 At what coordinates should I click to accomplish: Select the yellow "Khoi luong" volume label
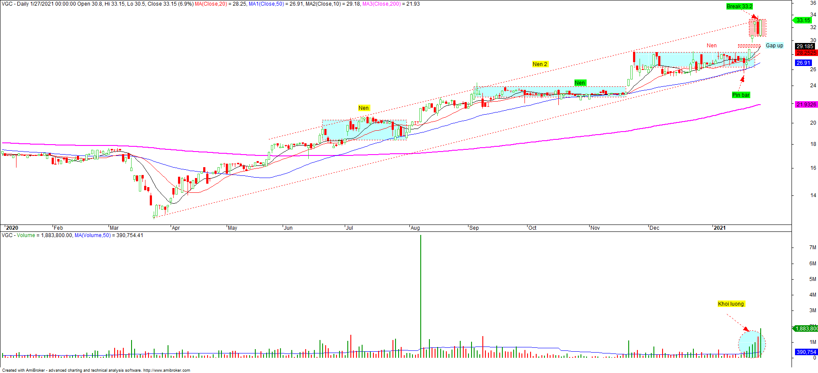(x=731, y=304)
